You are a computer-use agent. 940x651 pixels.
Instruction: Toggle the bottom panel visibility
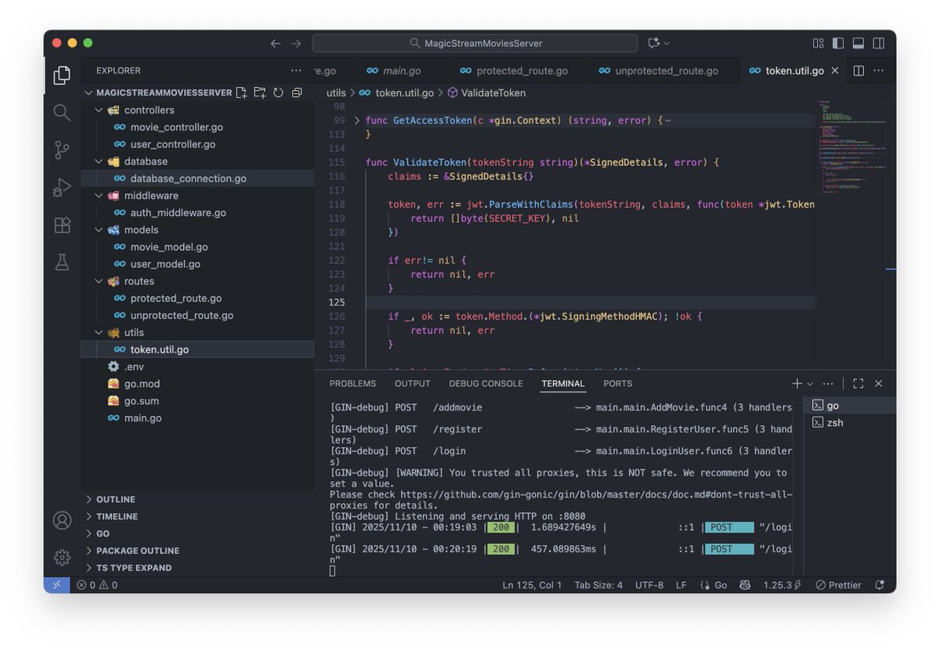pyautogui.click(x=859, y=43)
